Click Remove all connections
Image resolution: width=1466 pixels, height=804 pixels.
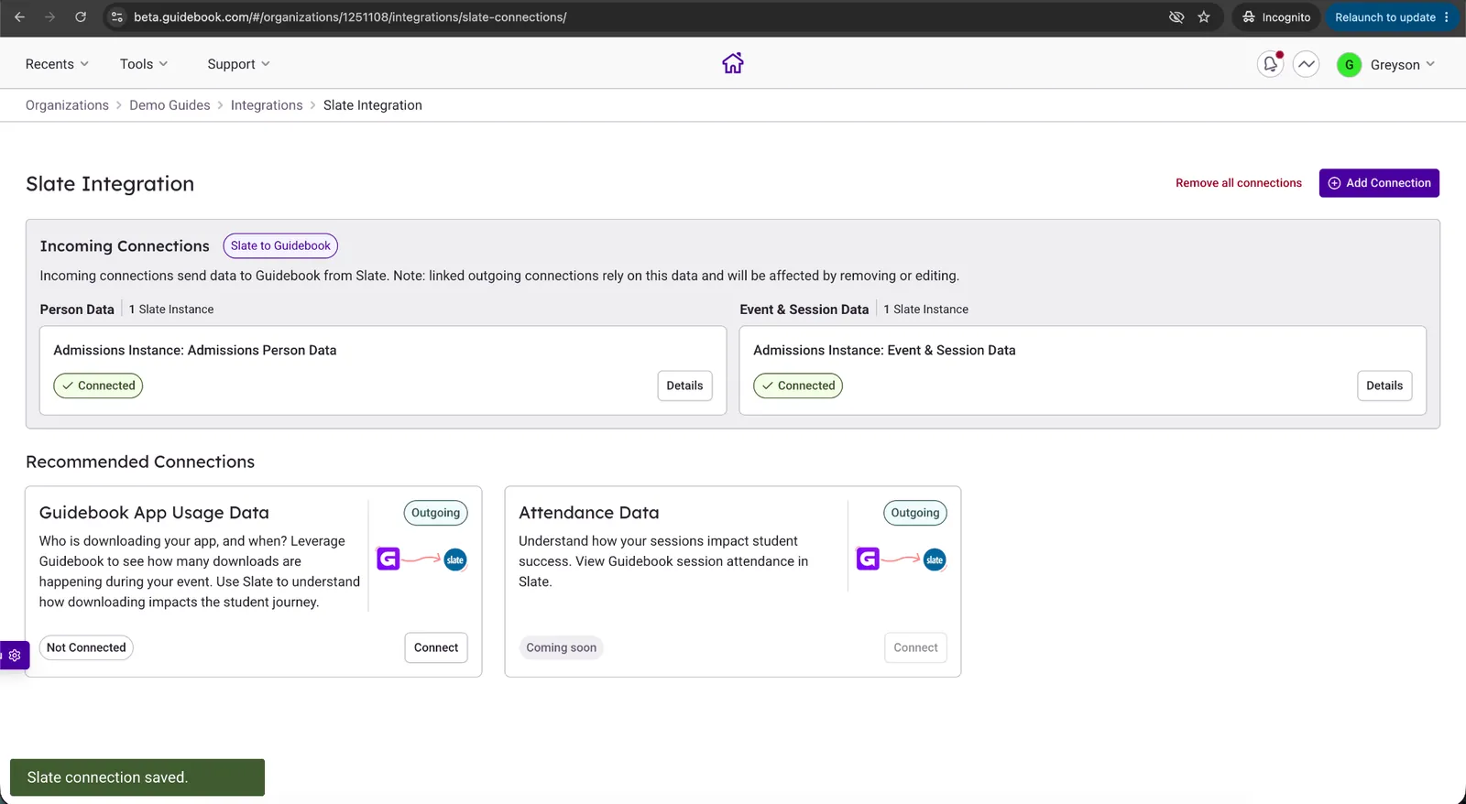[x=1239, y=183]
